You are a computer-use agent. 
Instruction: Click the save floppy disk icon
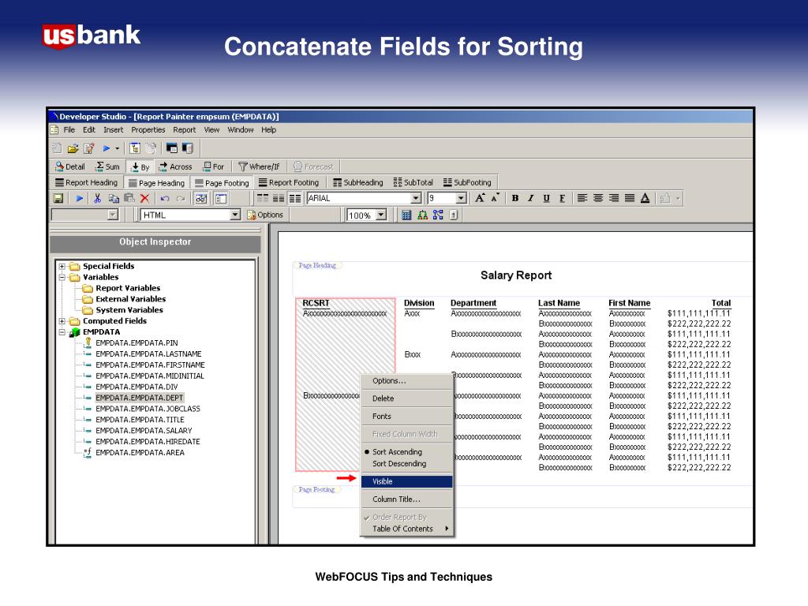click(58, 198)
